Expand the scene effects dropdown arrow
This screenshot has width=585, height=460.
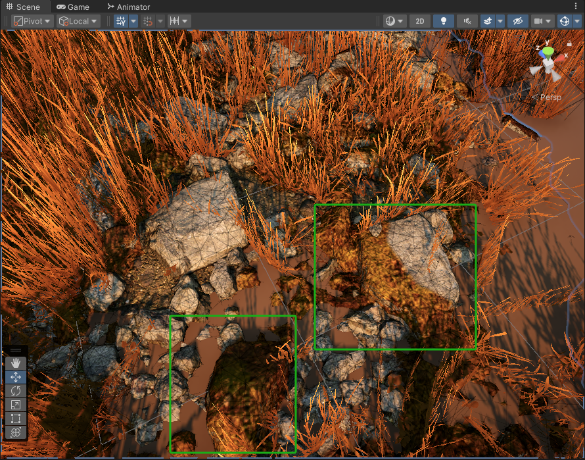pos(500,21)
